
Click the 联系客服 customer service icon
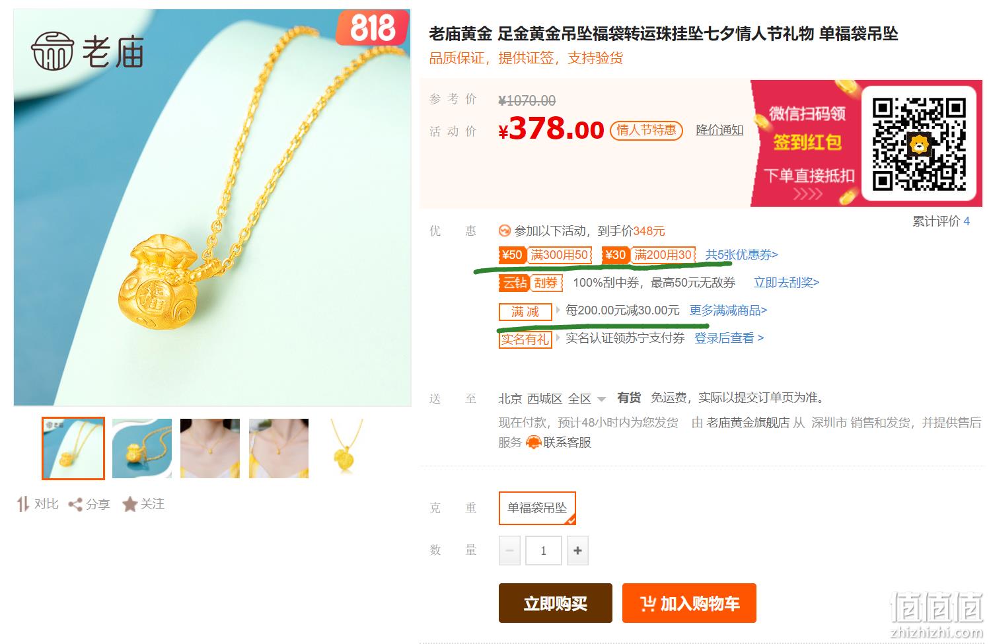533,443
